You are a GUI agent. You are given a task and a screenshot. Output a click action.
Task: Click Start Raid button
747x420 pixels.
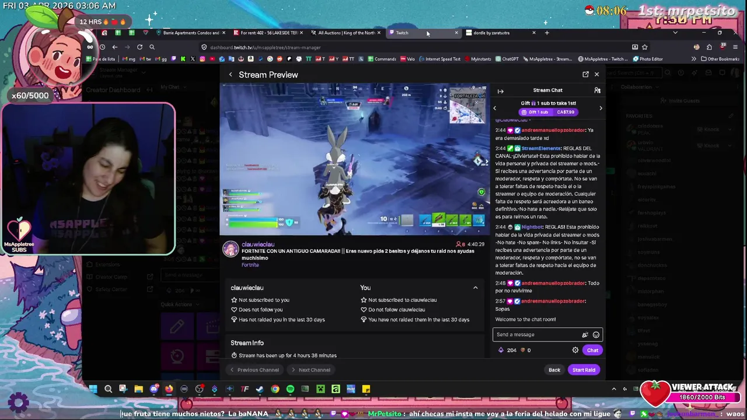tap(584, 370)
